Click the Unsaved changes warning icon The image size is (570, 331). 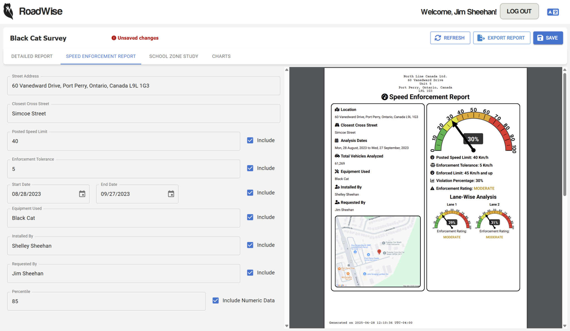click(x=114, y=38)
